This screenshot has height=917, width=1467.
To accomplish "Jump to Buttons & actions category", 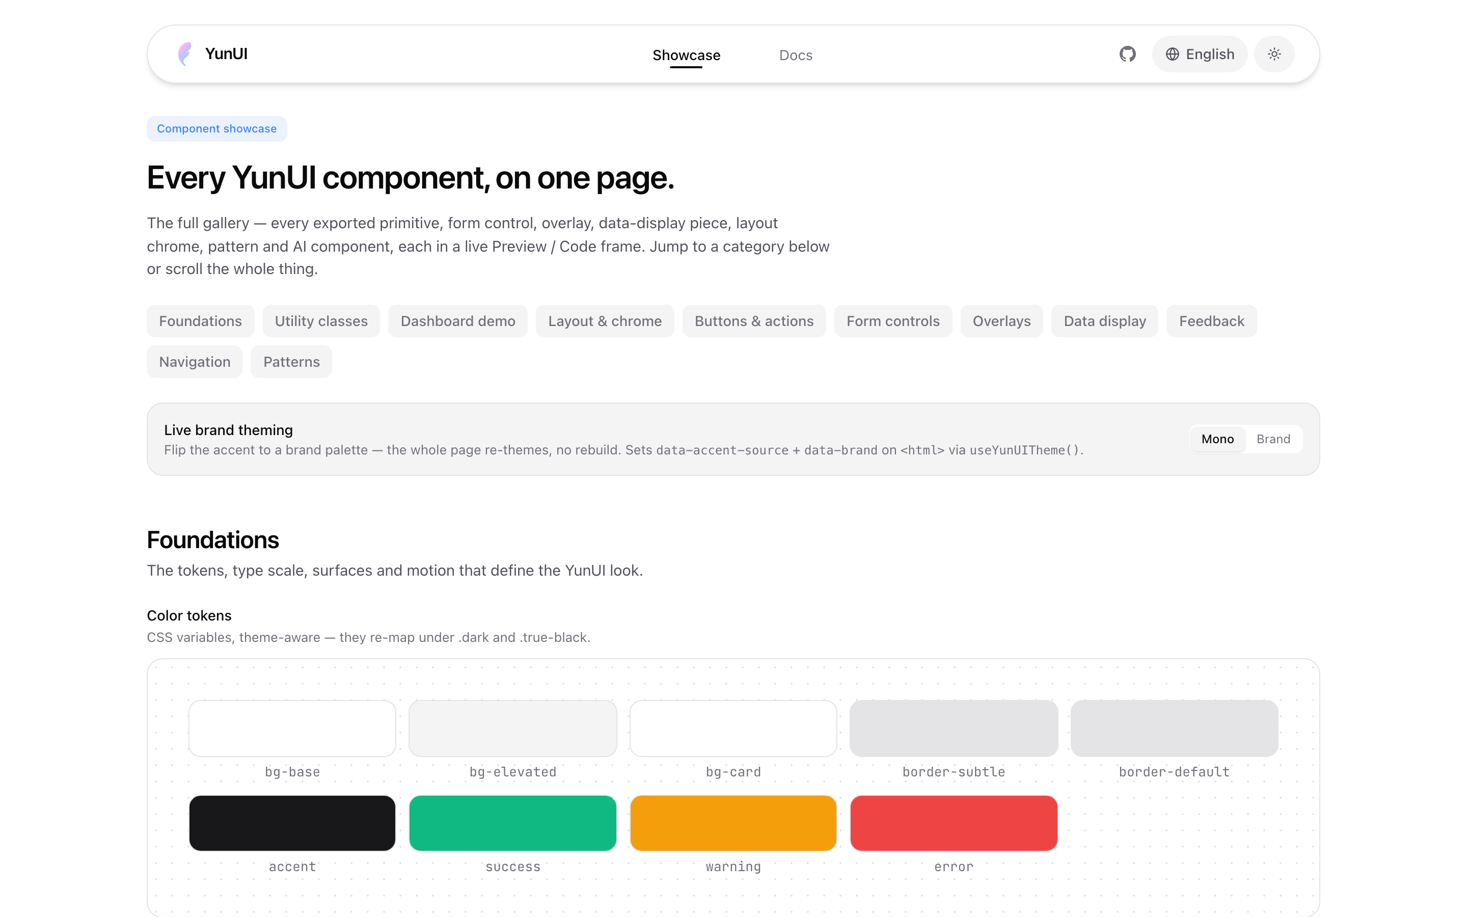I will click(754, 321).
